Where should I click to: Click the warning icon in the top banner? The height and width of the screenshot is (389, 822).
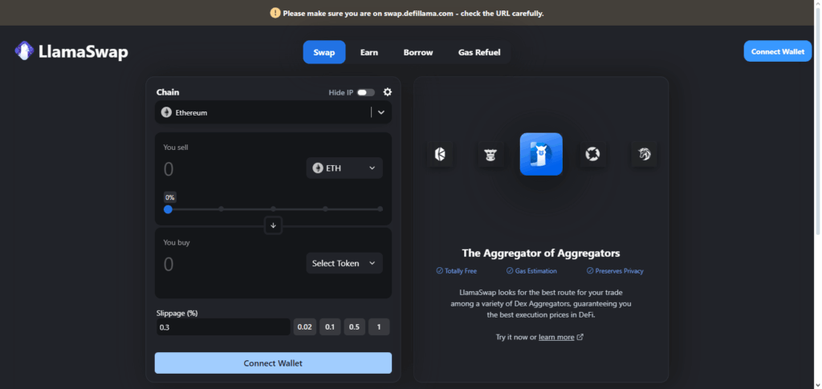click(x=275, y=13)
